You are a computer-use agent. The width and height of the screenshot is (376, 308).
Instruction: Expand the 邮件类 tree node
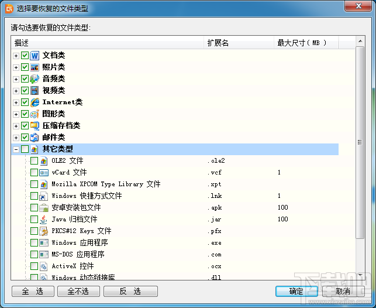(x=16, y=138)
